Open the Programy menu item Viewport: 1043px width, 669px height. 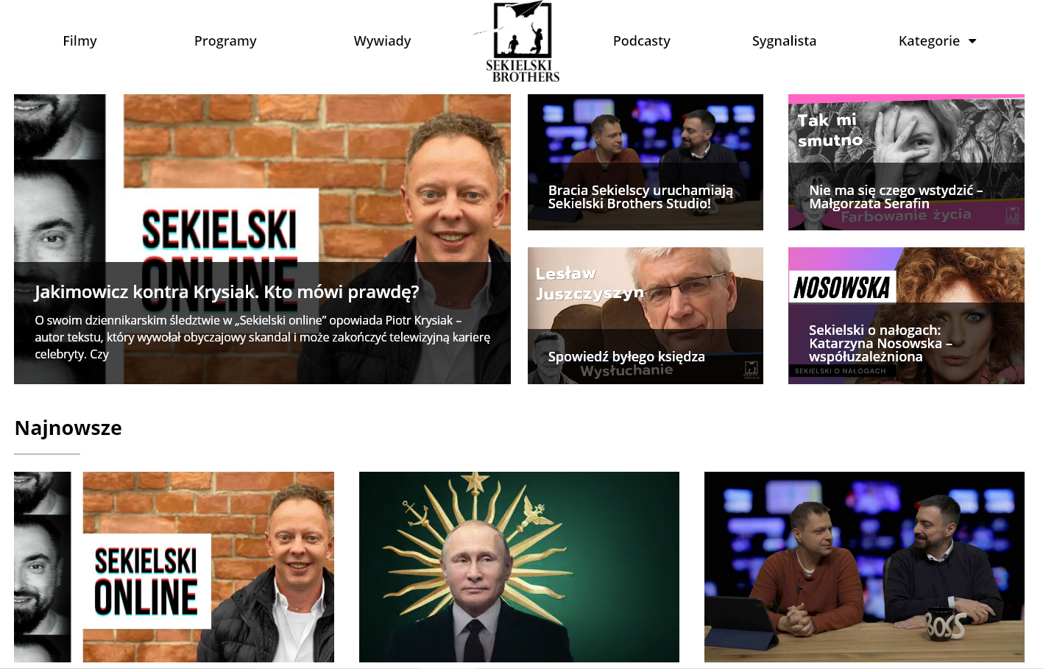pos(225,41)
